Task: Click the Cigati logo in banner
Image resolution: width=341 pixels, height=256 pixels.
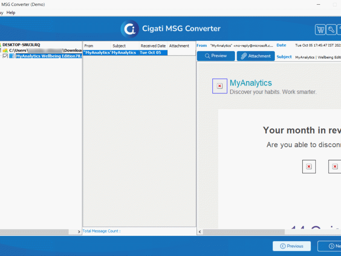Action: click(x=130, y=29)
